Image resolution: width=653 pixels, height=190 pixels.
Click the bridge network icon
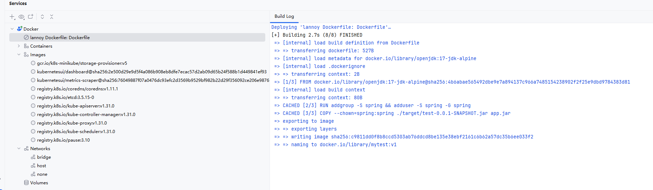[33, 157]
